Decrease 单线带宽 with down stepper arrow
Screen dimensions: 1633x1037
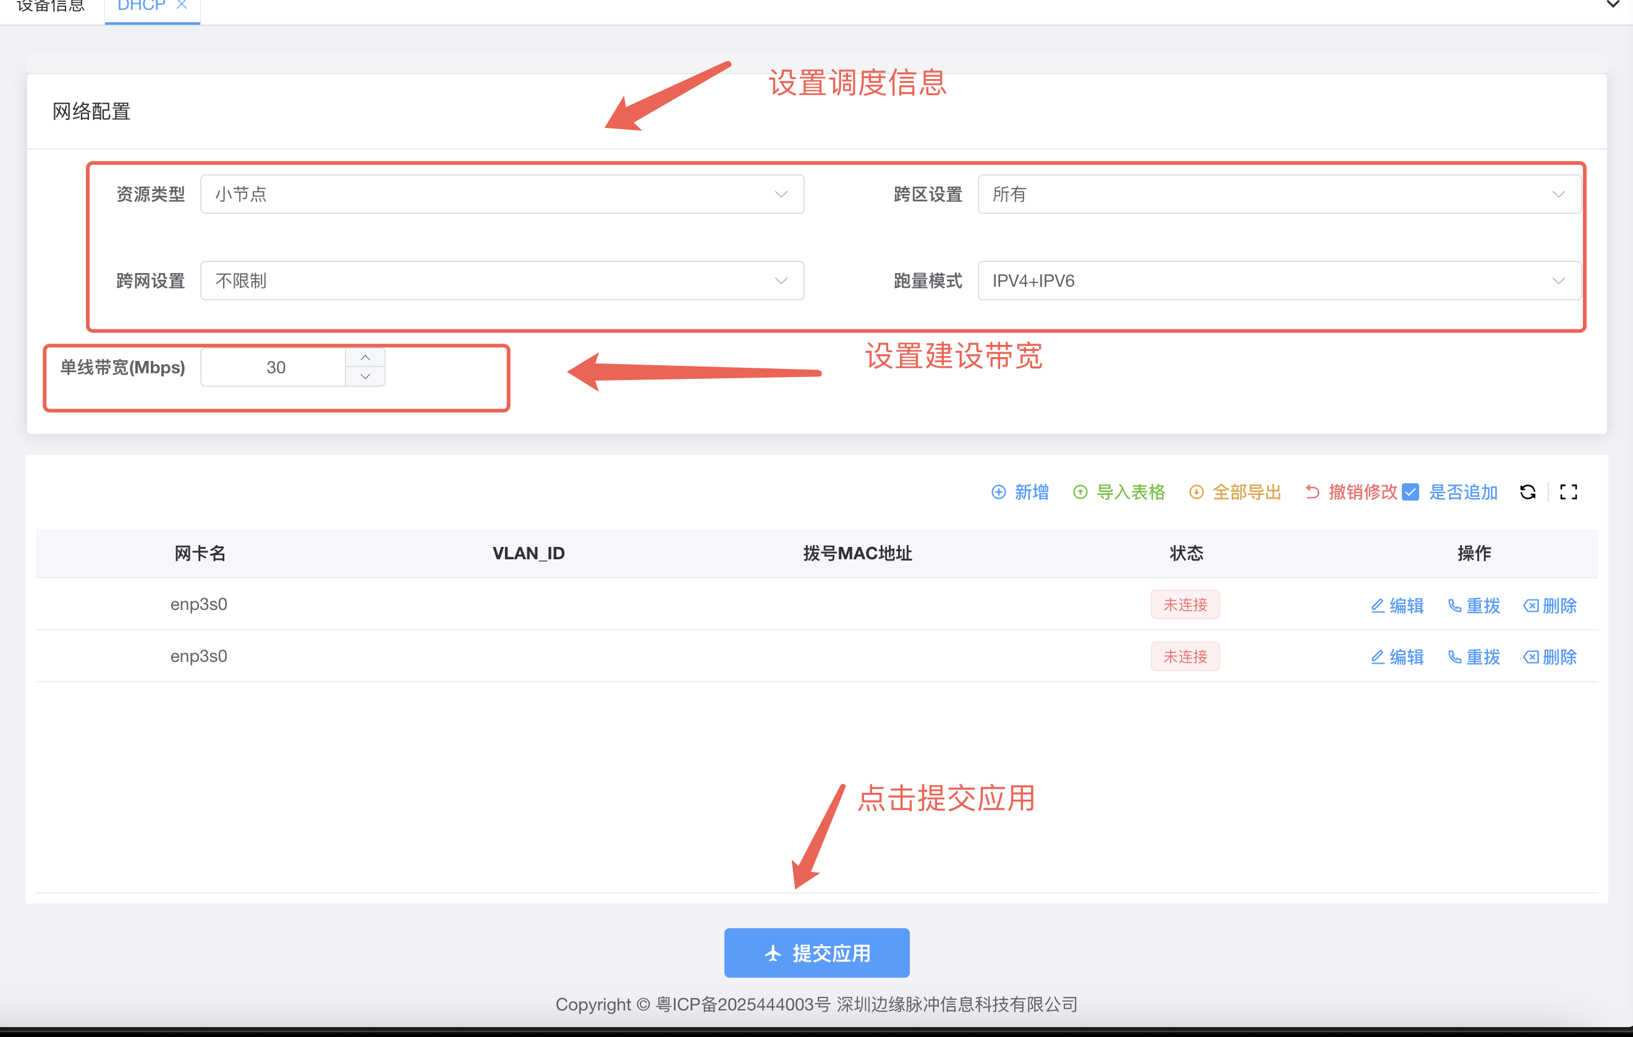pyautogui.click(x=365, y=376)
